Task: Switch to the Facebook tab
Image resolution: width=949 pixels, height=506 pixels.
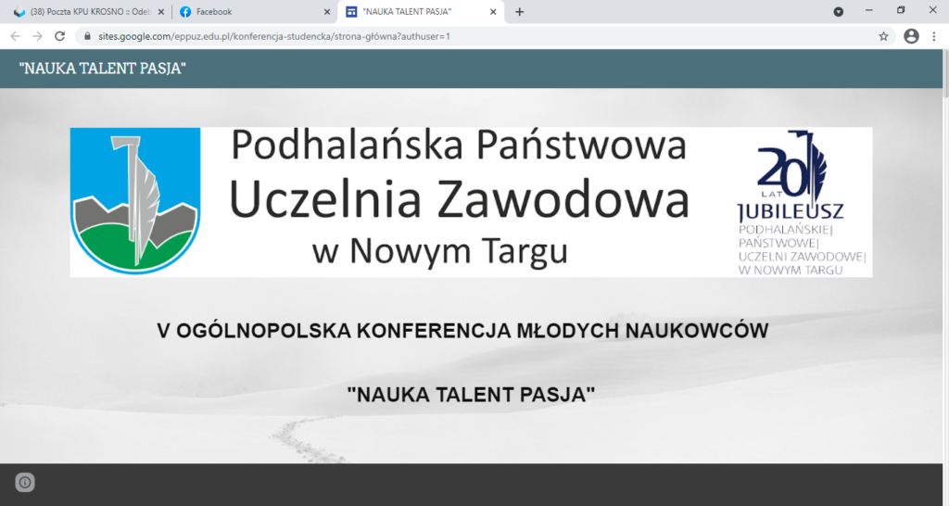Action: coord(255,11)
